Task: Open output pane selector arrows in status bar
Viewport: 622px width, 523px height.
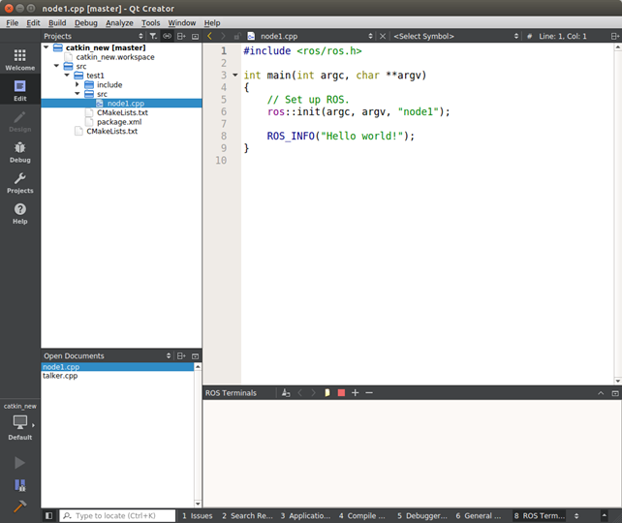Action: click(x=576, y=515)
